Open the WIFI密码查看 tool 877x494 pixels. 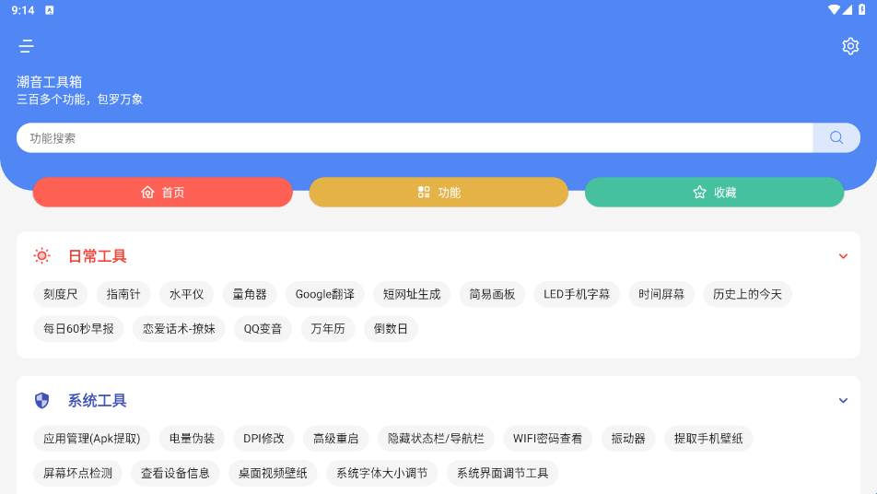[x=547, y=439]
